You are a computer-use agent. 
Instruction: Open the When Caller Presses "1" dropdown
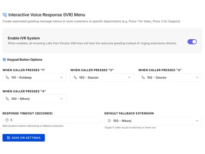point(34,78)
